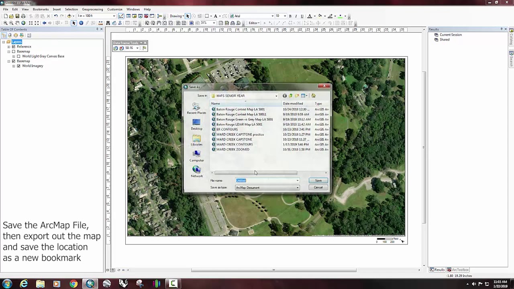Click Save button in dialog

click(x=318, y=181)
